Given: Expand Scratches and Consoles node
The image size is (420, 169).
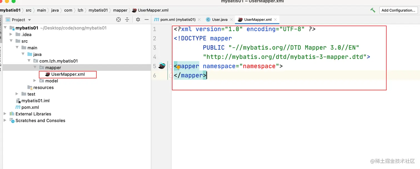Looking at the screenshot, I should click(x=5, y=120).
